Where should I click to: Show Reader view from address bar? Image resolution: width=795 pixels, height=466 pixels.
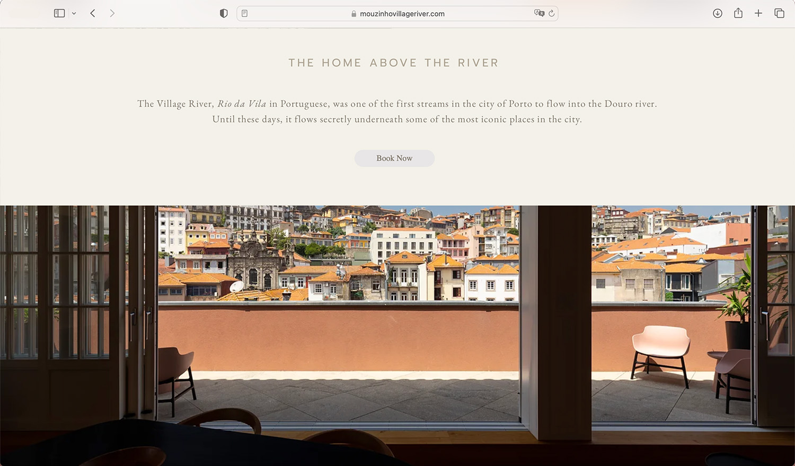244,13
